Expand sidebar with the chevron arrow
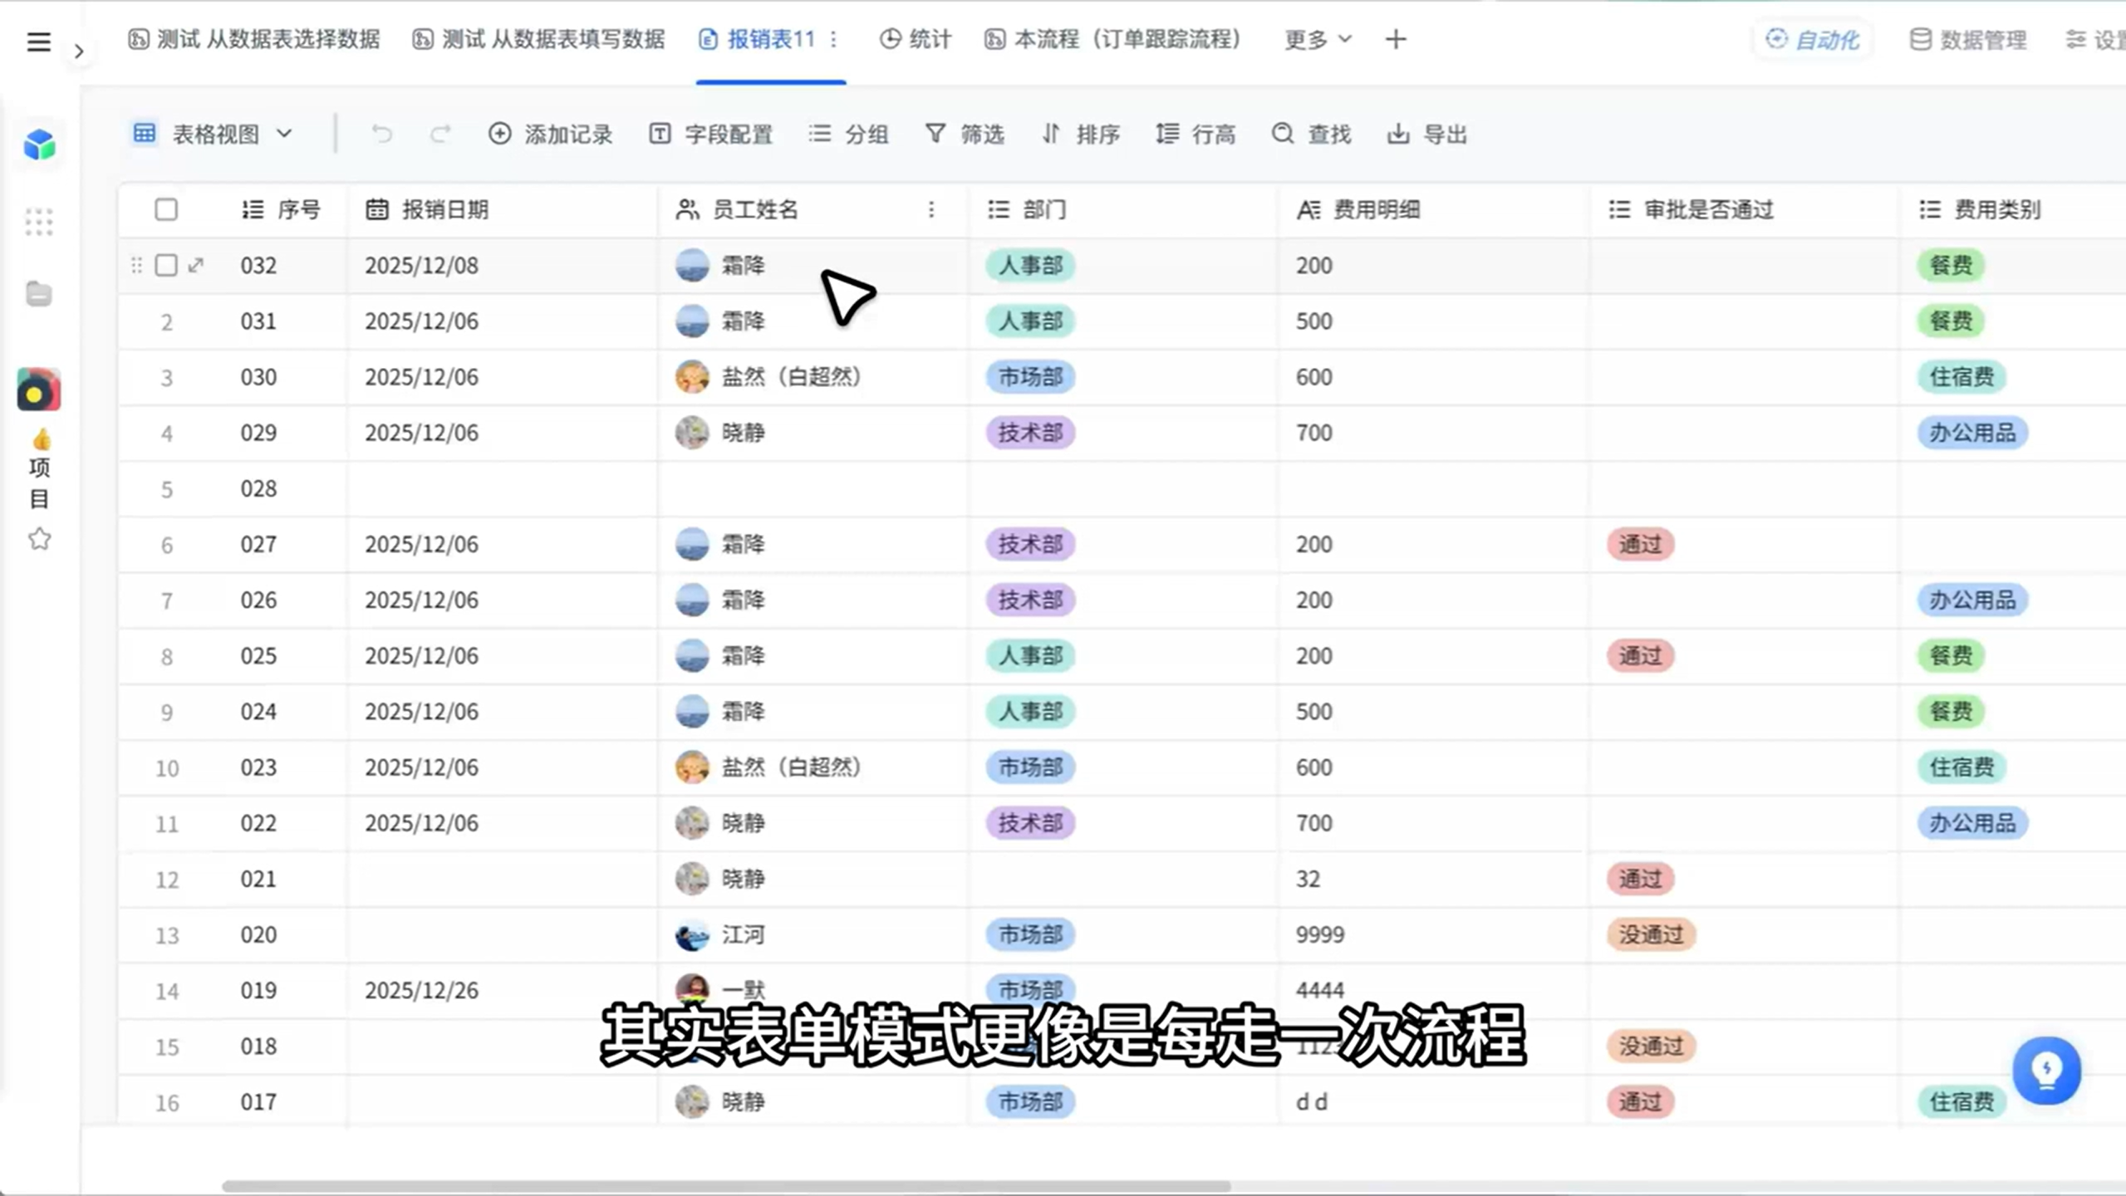This screenshot has width=2126, height=1196. [79, 51]
